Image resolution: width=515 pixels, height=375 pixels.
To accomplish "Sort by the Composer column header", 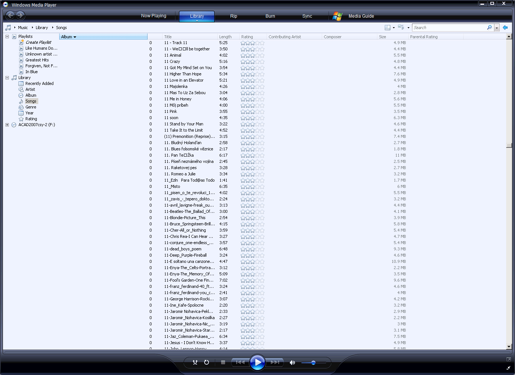I will click(x=349, y=37).
